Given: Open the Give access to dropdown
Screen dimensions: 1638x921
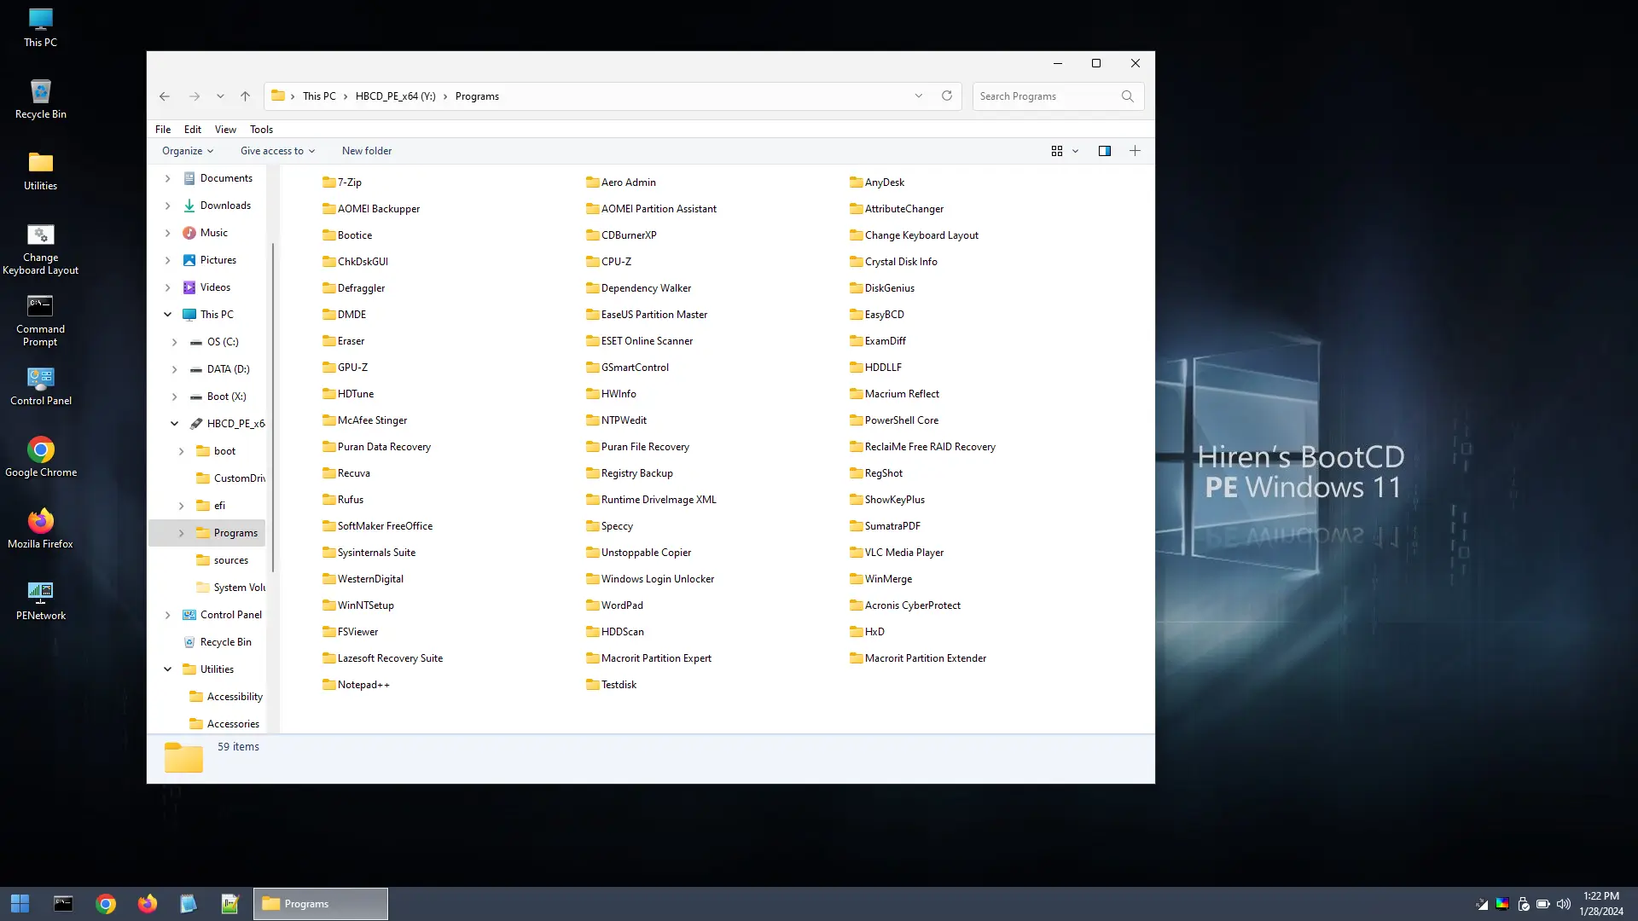Looking at the screenshot, I should (277, 151).
